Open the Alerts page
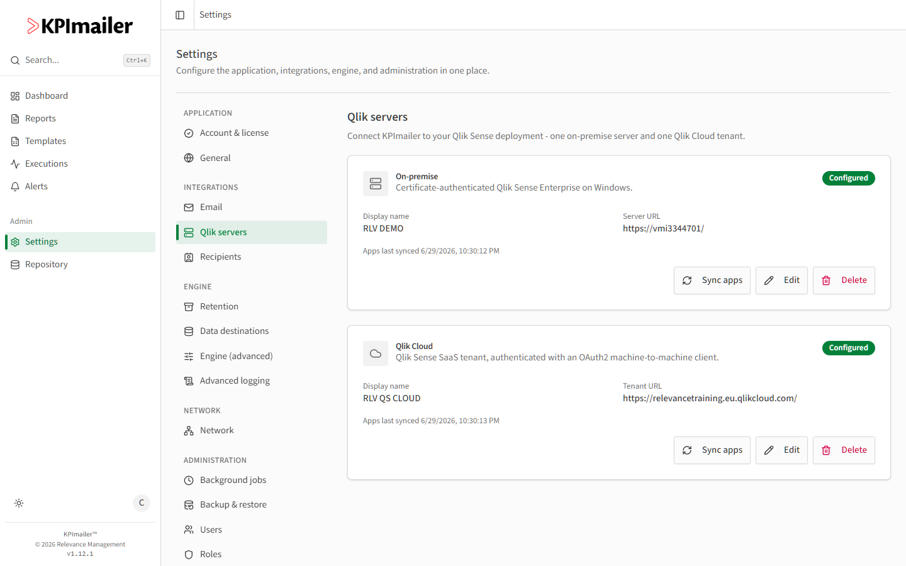906x566 pixels. pos(80,187)
